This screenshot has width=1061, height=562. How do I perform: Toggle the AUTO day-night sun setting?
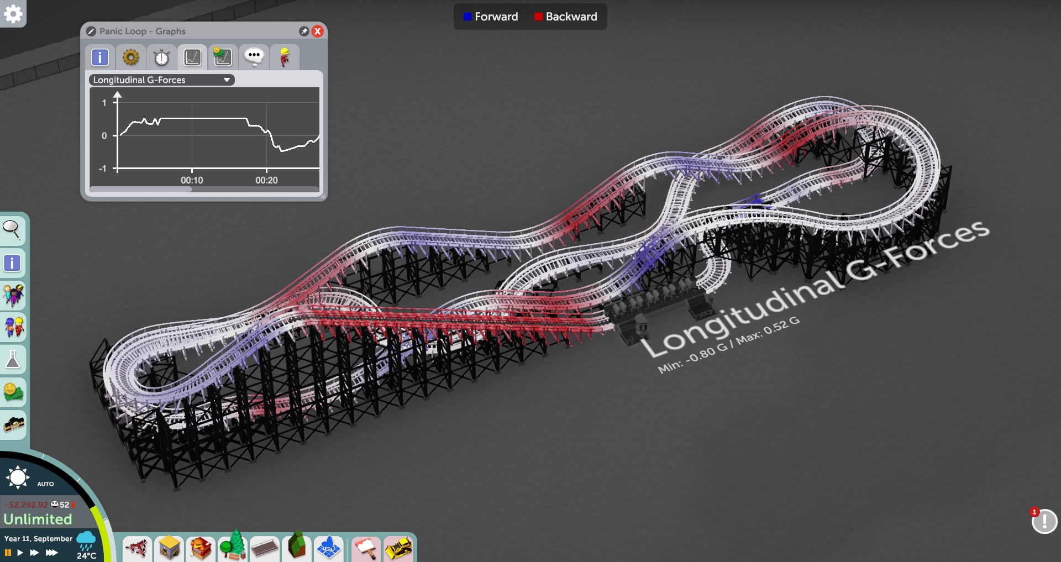[x=18, y=477]
